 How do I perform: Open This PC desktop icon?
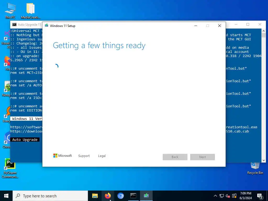(x=10, y=10)
